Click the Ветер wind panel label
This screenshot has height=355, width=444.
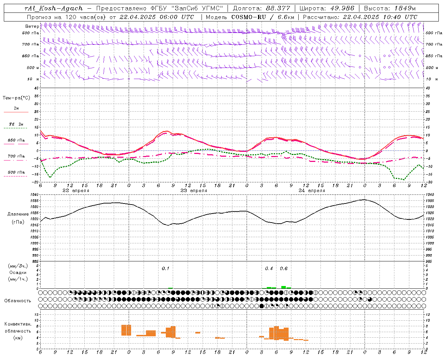32,26
